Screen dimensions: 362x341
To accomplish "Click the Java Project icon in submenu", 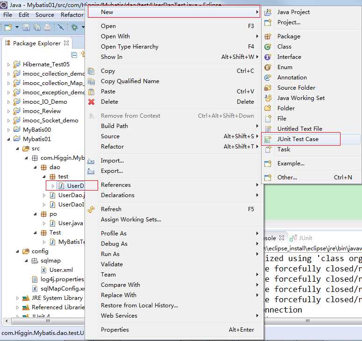I will click(268, 12).
